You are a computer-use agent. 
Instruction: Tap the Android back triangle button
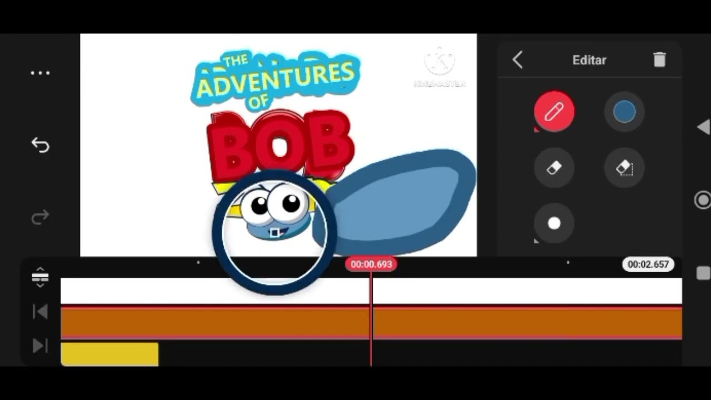click(x=703, y=127)
